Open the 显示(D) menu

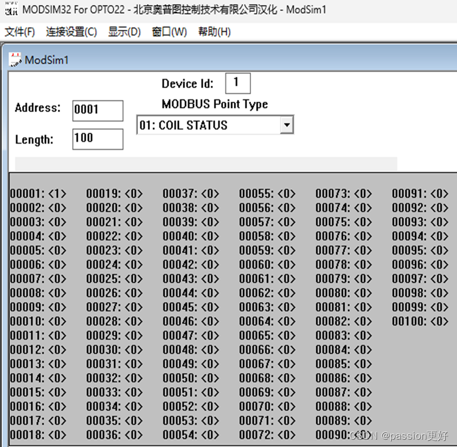click(x=124, y=31)
